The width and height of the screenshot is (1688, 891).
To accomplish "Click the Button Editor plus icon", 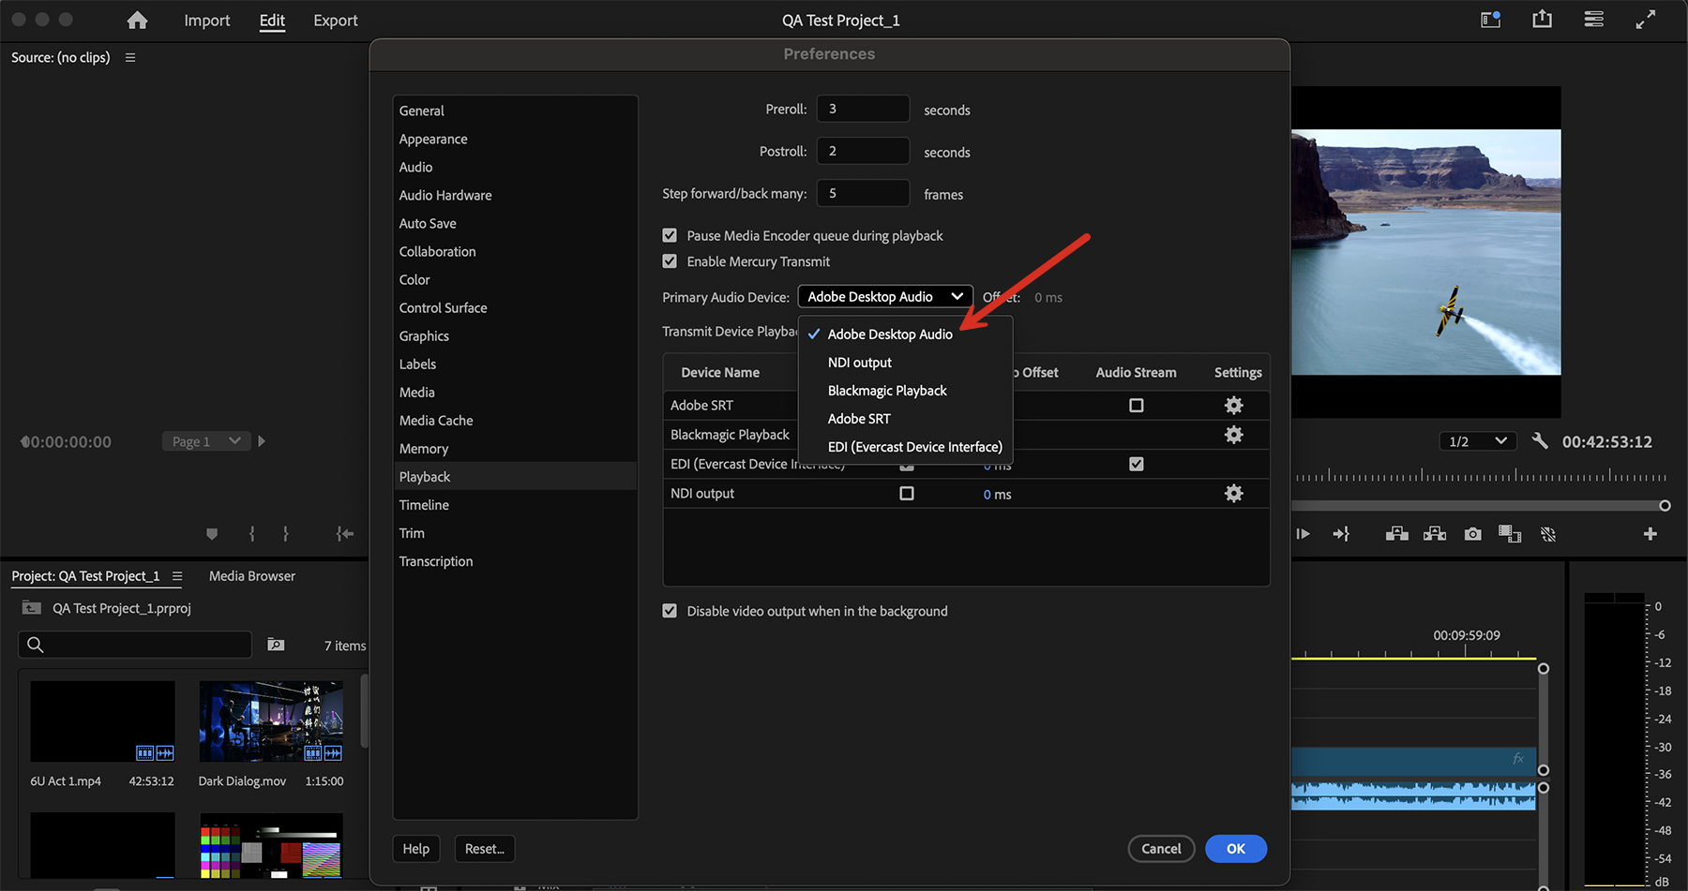I will (x=1650, y=534).
